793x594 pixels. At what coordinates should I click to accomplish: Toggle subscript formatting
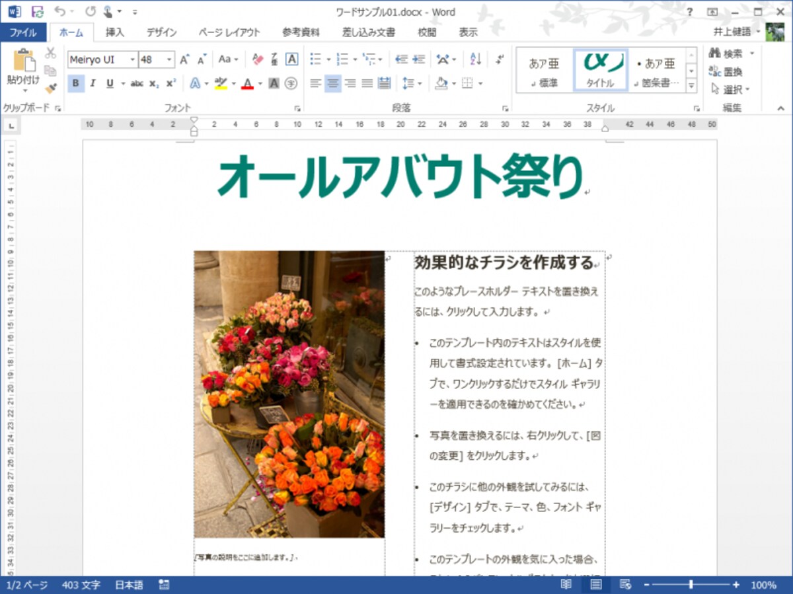(x=154, y=83)
